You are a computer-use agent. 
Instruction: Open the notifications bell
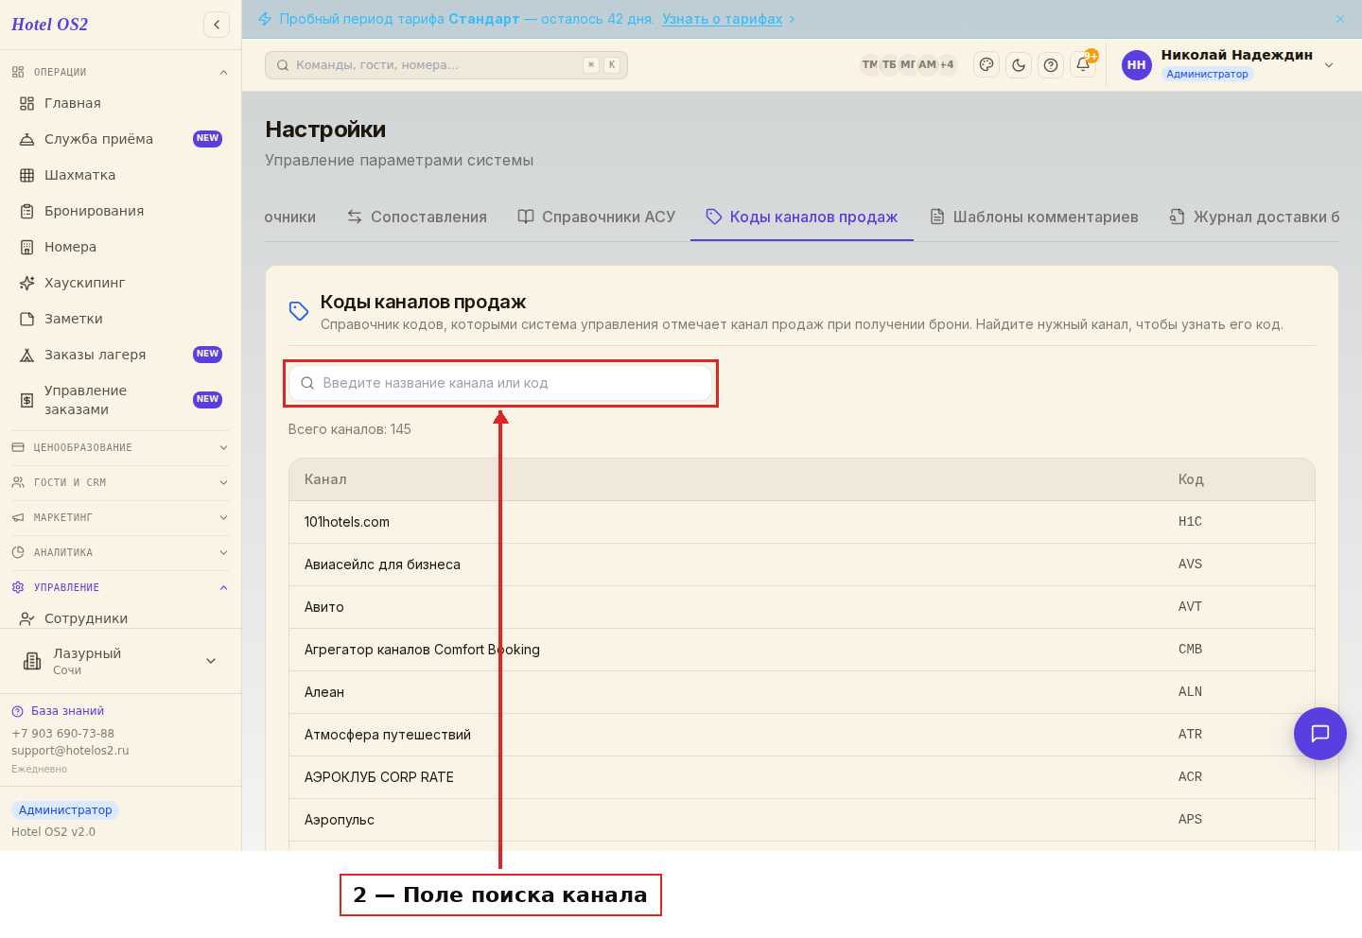point(1083,65)
